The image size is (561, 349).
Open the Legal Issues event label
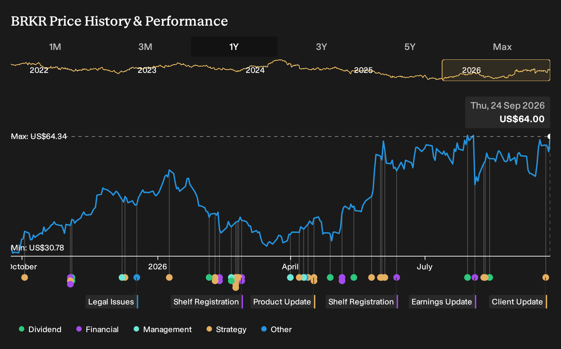[x=112, y=302]
